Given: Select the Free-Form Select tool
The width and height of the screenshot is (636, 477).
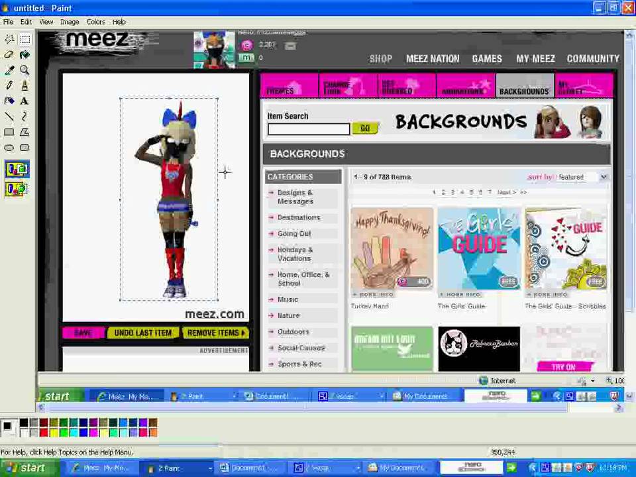Looking at the screenshot, I should tap(9, 39).
